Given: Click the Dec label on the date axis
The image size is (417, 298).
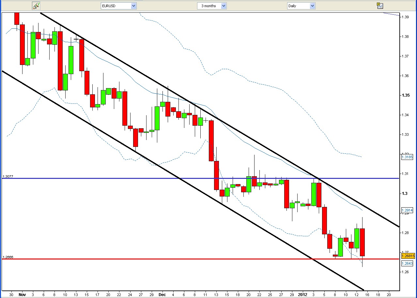Looking at the screenshot, I should [x=162, y=294].
